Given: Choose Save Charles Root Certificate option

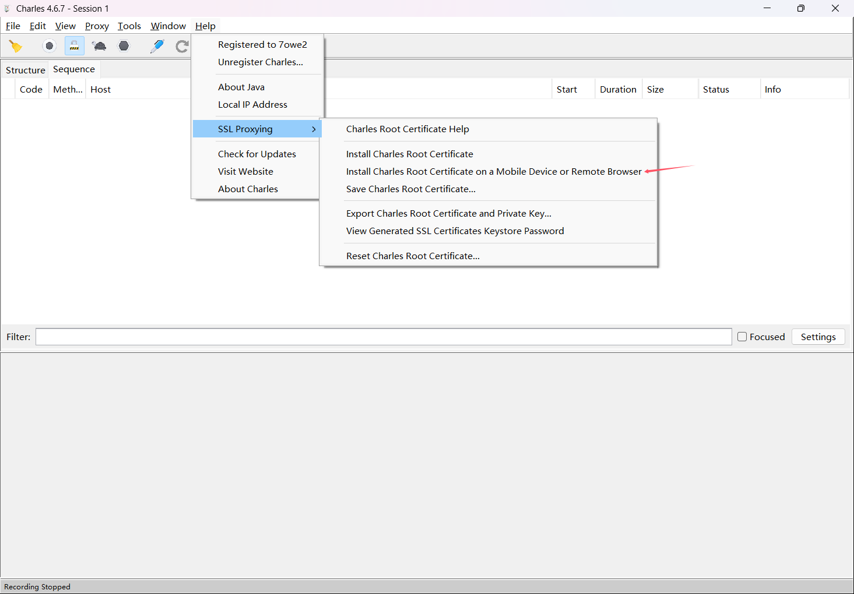Looking at the screenshot, I should pos(410,189).
